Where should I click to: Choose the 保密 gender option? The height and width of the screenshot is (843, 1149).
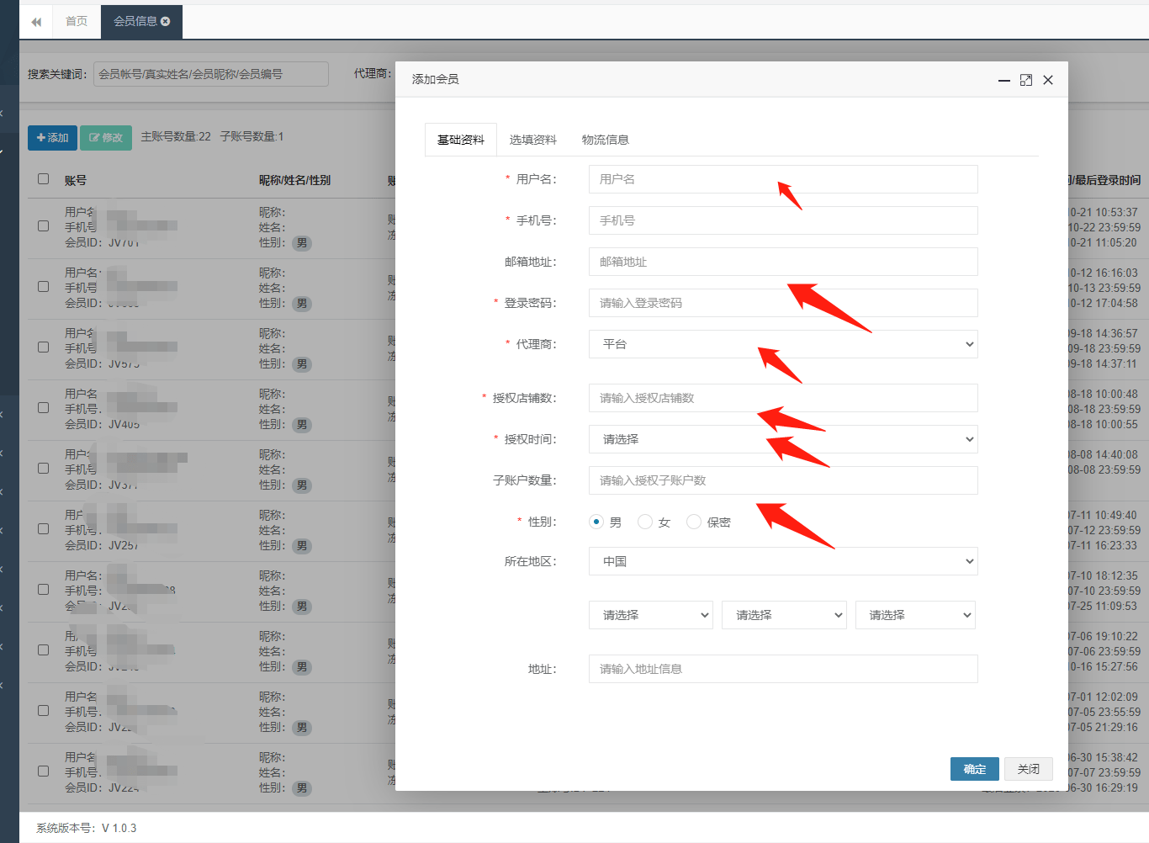pos(694,521)
